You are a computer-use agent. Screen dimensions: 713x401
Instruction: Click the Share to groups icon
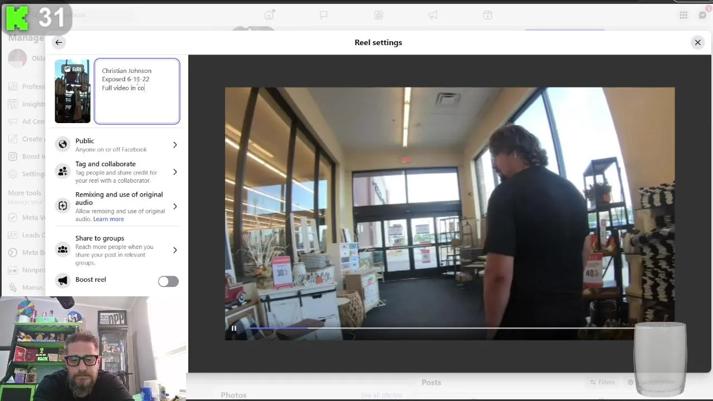(x=63, y=250)
